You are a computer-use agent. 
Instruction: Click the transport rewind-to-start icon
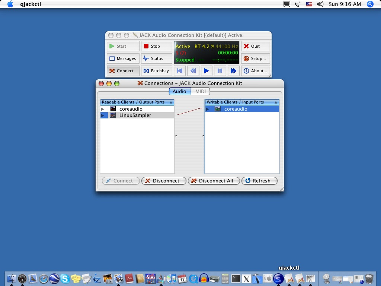(180, 71)
